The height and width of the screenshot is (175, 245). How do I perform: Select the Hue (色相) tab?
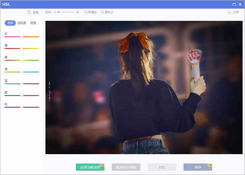[x=10, y=23]
